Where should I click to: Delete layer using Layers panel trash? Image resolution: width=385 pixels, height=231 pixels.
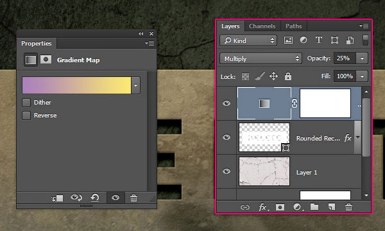coord(348,207)
